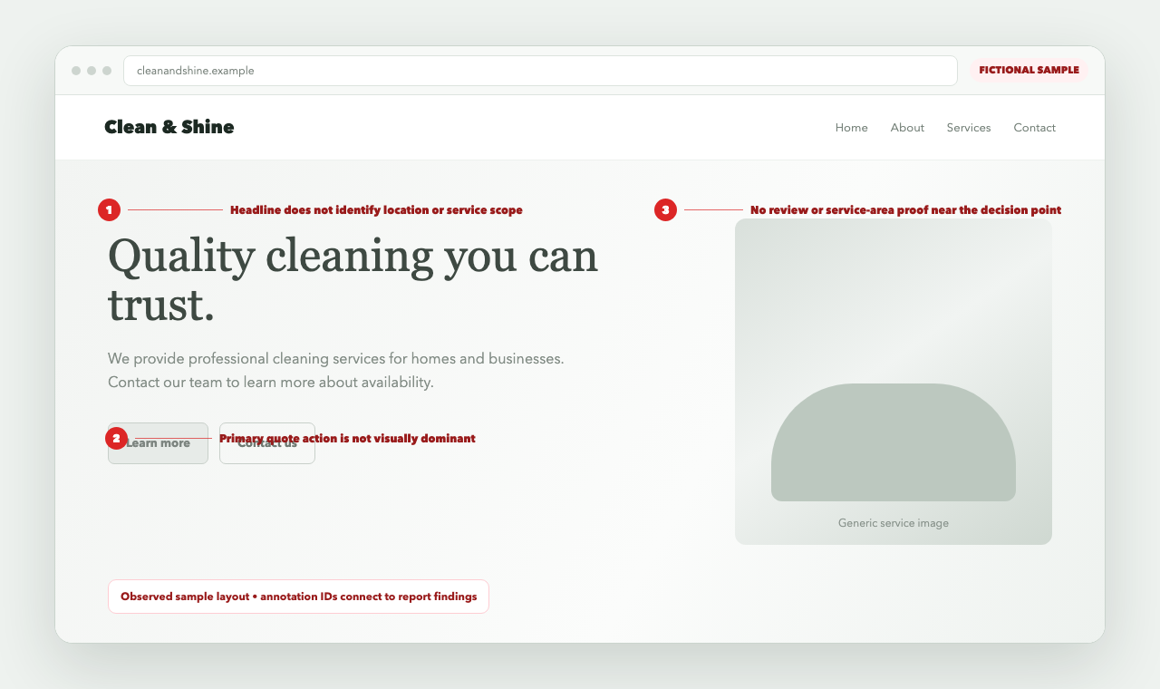Screen dimensions: 1160x689
Task: Go to the Services page
Action: tap(969, 128)
